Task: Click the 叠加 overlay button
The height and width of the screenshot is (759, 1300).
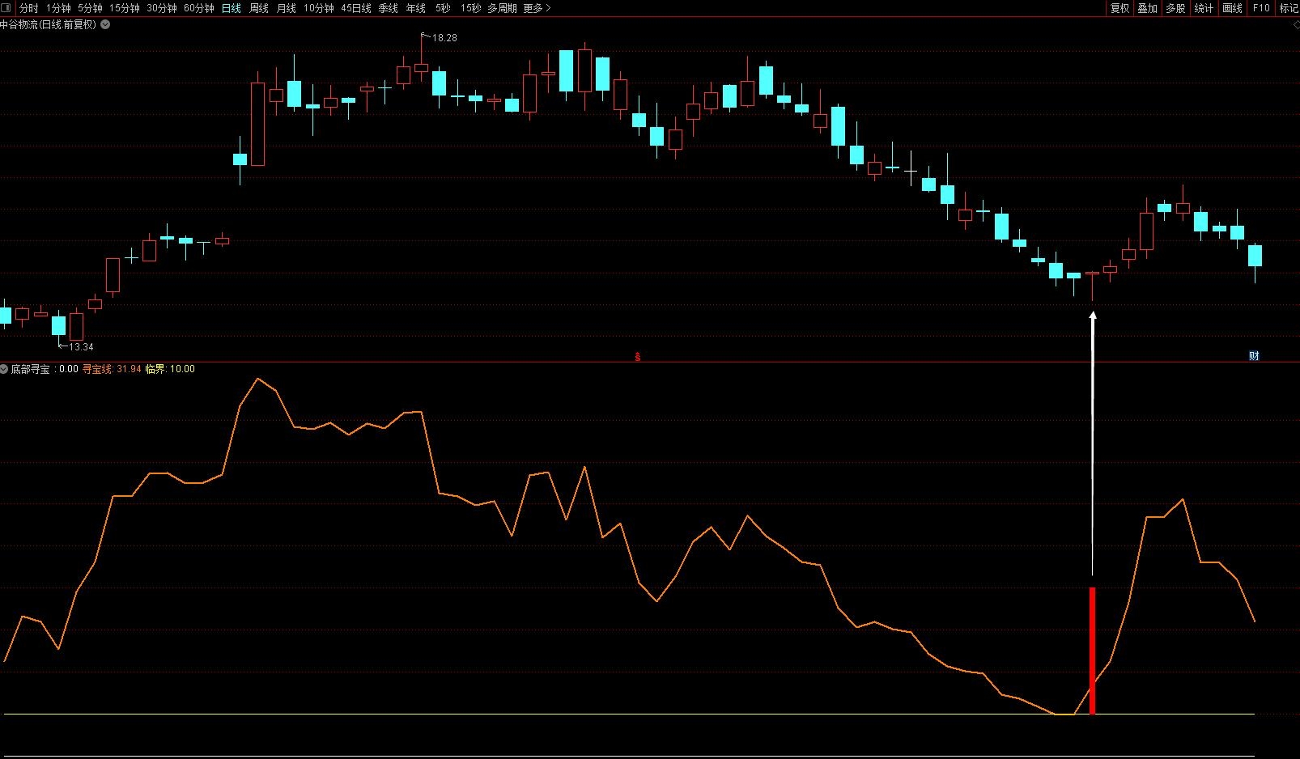Action: click(x=1147, y=8)
